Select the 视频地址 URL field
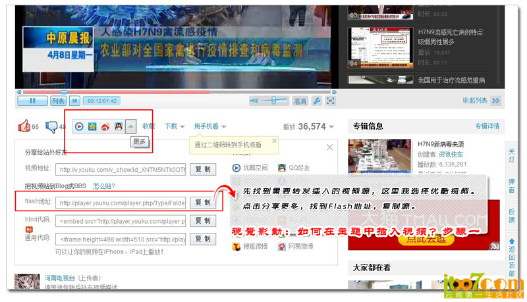The height and width of the screenshot is (302, 527). click(x=121, y=170)
